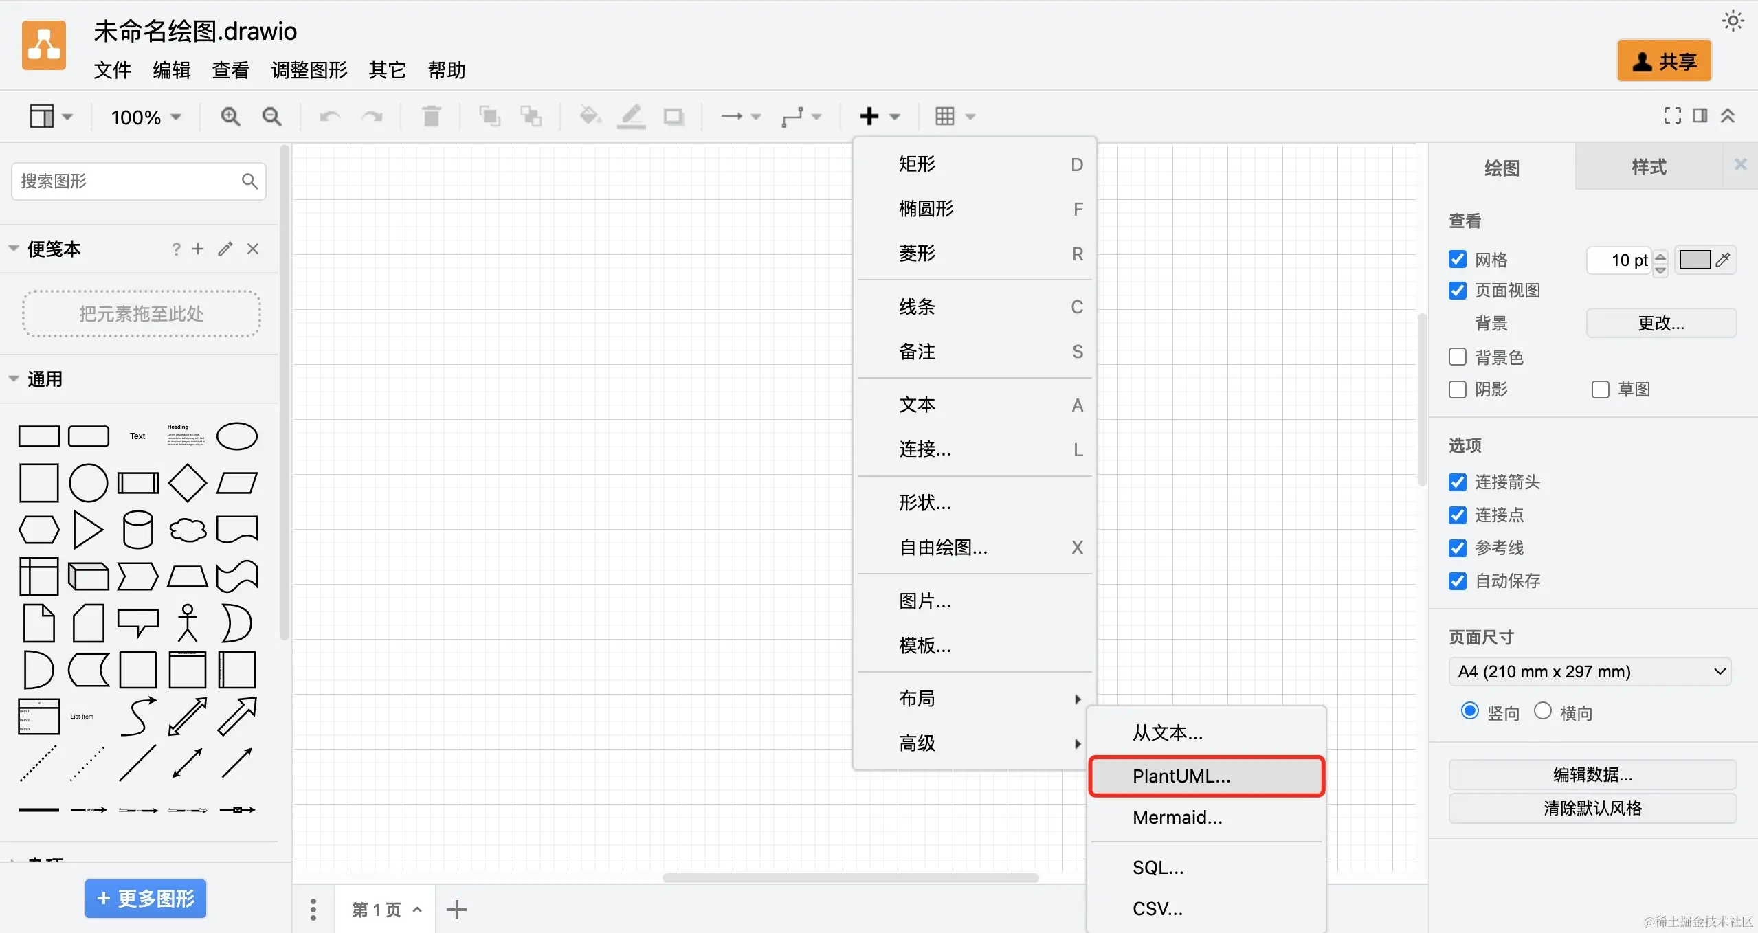Viewport: 1758px width, 933px height.
Task: Click the 更改... background button
Action: coord(1661,323)
